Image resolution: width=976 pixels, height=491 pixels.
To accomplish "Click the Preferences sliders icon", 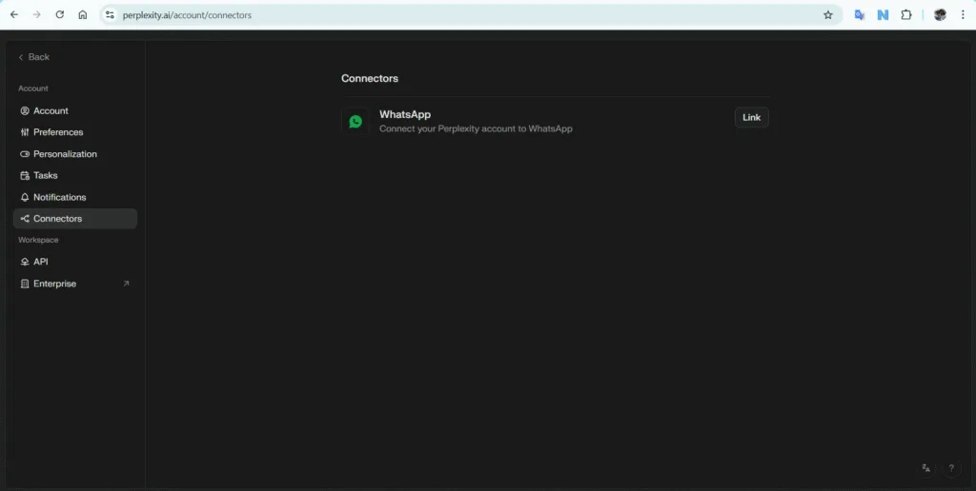I will (25, 132).
